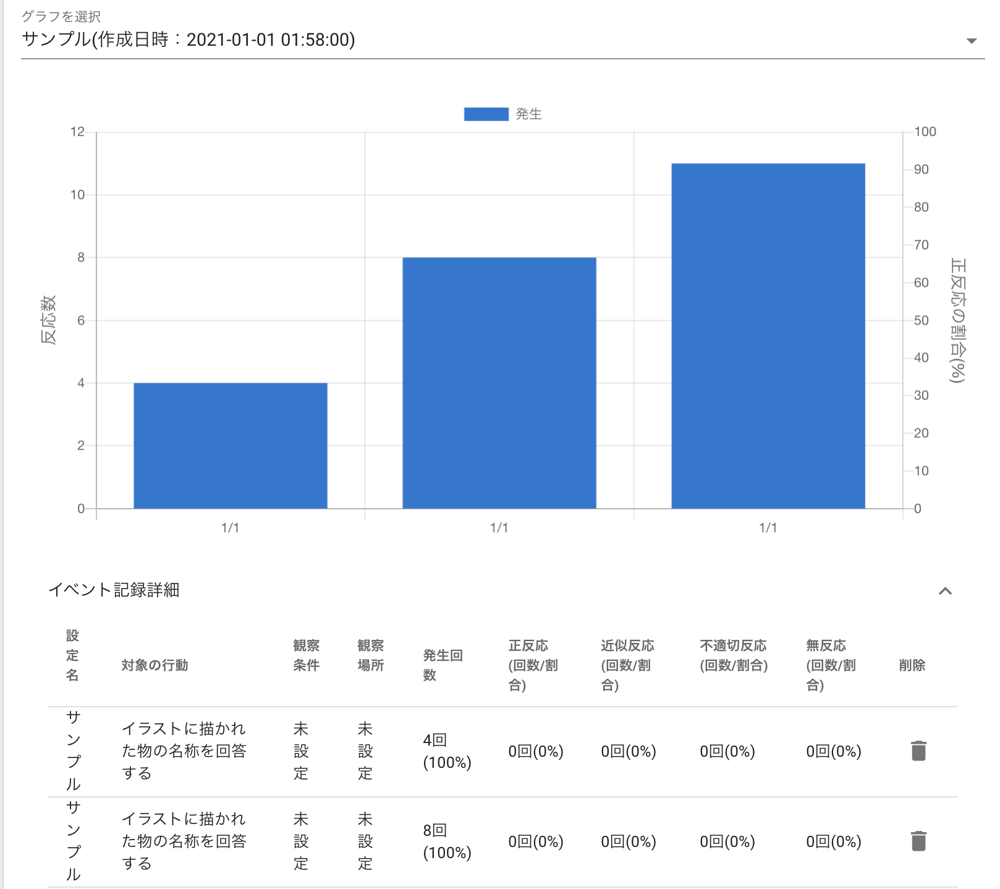Click the 設定名 column header
This screenshot has width=1000, height=889.
(x=72, y=655)
